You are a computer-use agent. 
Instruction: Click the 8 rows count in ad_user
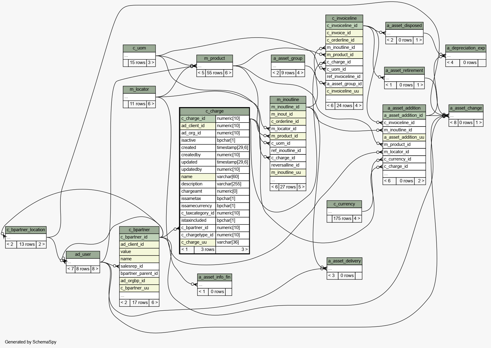pos(83,269)
